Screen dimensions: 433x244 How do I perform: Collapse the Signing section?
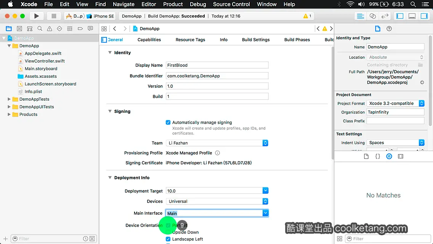click(110, 111)
